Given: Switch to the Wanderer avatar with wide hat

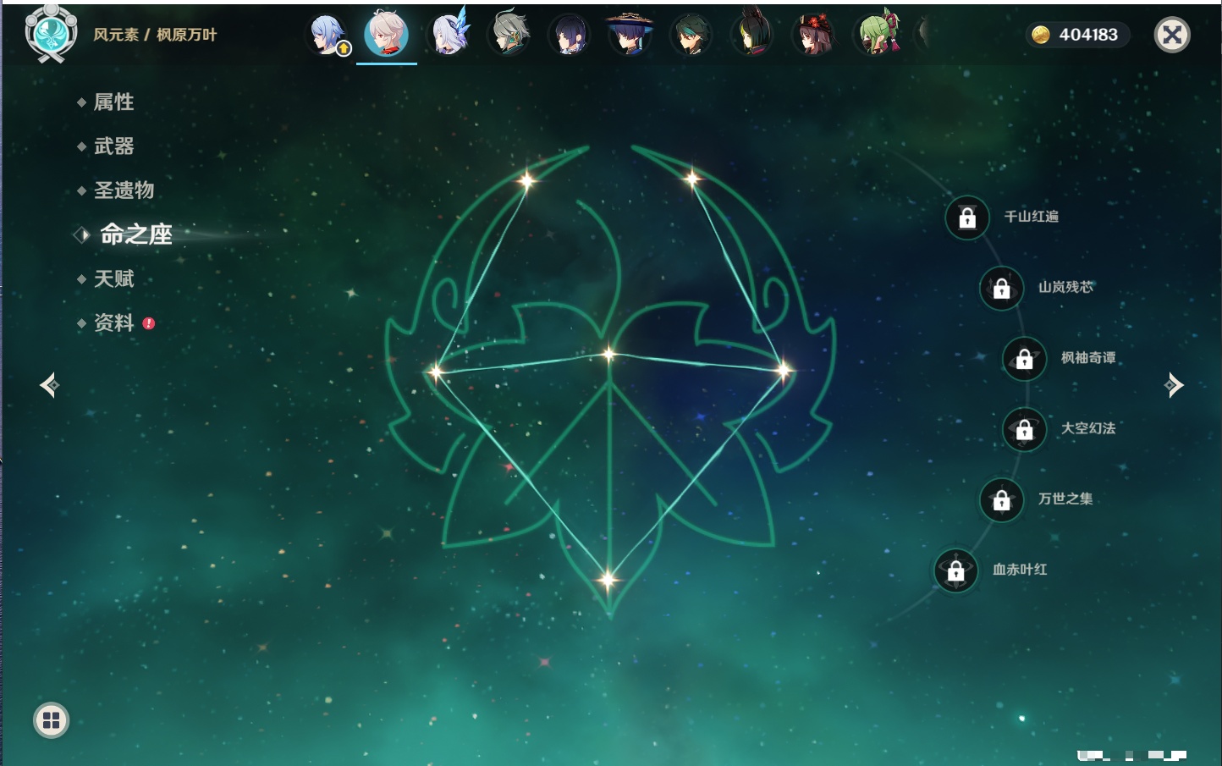Looking at the screenshot, I should point(630,35).
